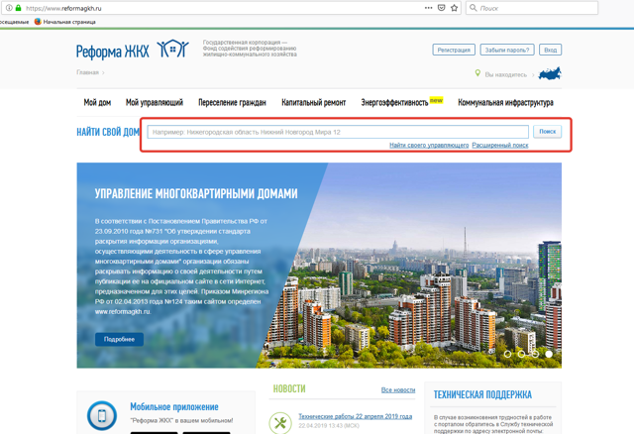
Task: Click the green location pin icon
Action: (477, 73)
